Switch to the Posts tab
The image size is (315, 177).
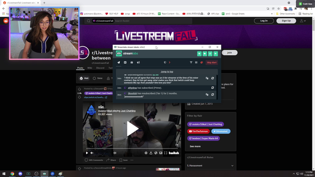[80, 68]
